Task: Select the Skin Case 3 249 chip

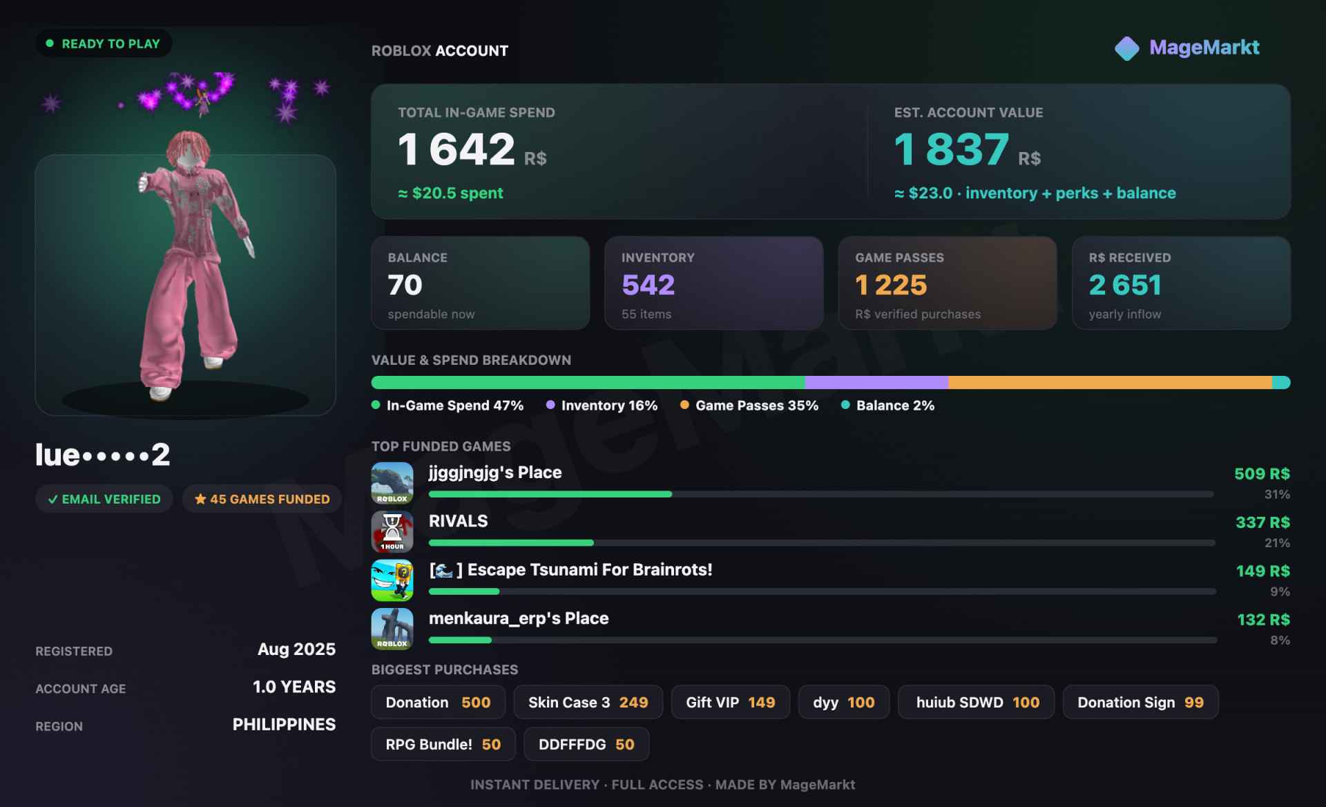Action: pyautogui.click(x=588, y=703)
